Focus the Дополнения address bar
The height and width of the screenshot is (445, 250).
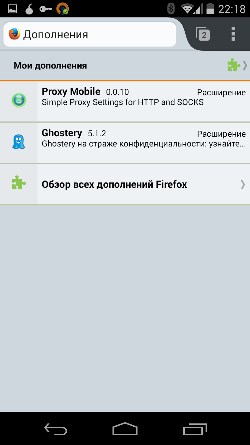click(90, 34)
